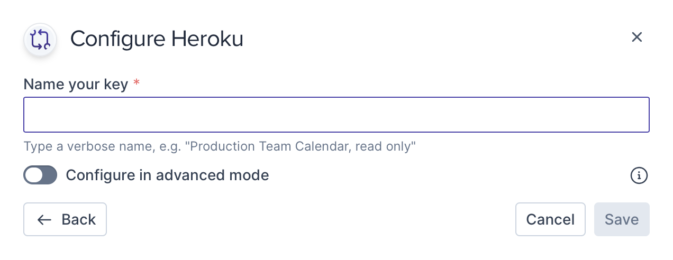Screen dimensions: 673x260
Task: Click the Heroku integration sync icon
Action: pyautogui.click(x=40, y=40)
